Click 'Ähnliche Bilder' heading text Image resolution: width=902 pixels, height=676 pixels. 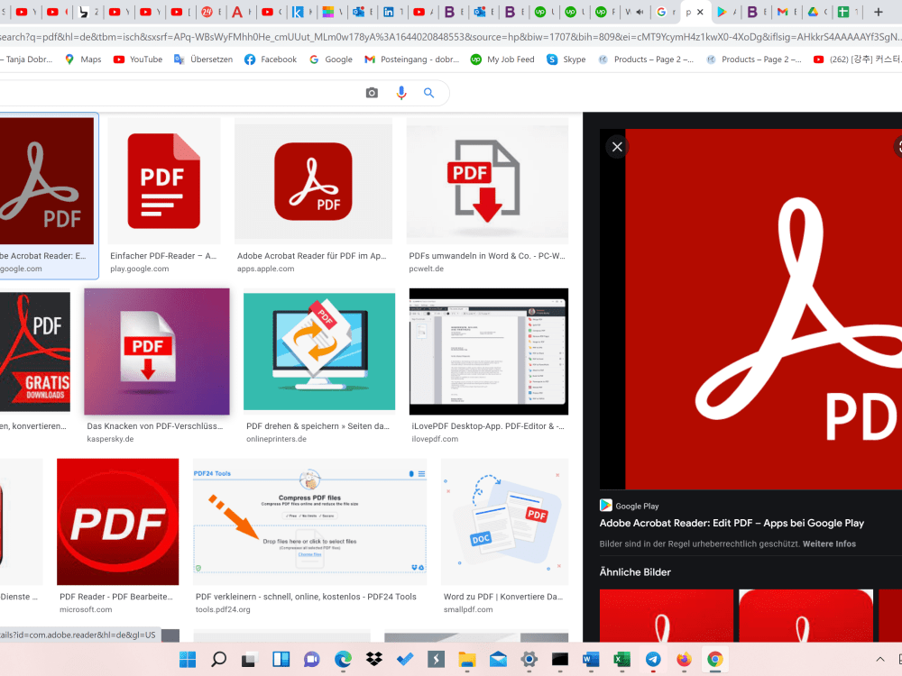click(635, 572)
